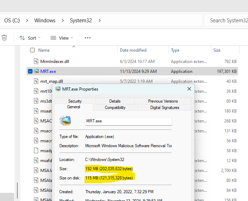Click the 197,301 KB size cell

(227, 71)
